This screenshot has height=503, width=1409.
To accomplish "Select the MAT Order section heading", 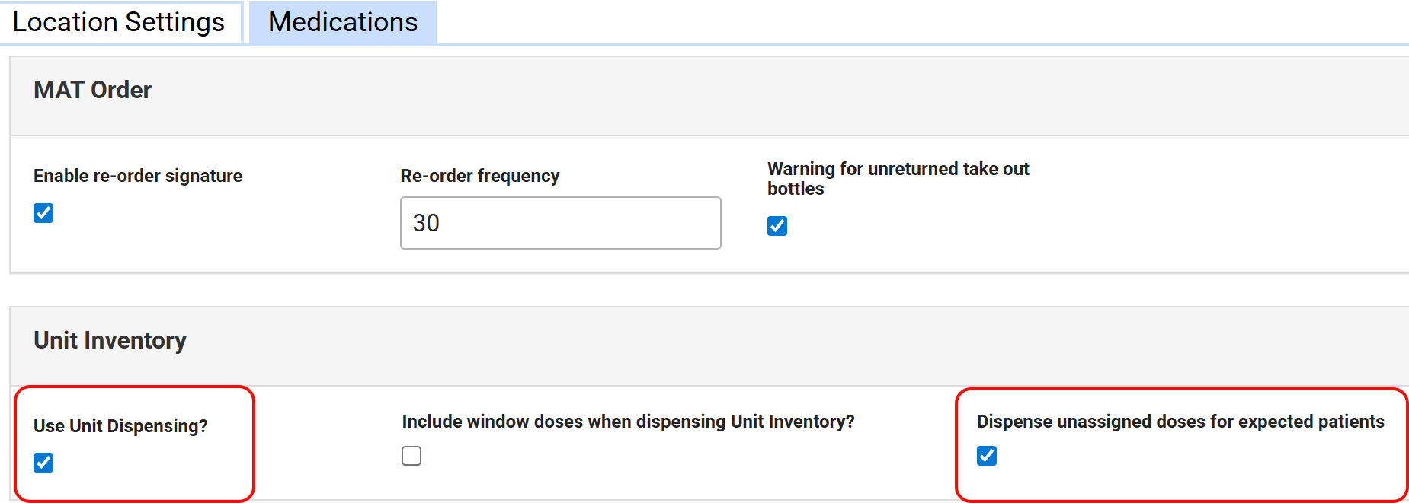I will coord(93,90).
